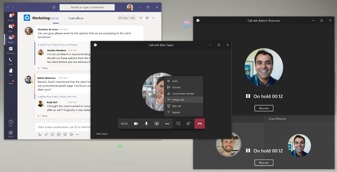Open the Activity feed in sidebar
337x172 pixels.
(10, 17)
